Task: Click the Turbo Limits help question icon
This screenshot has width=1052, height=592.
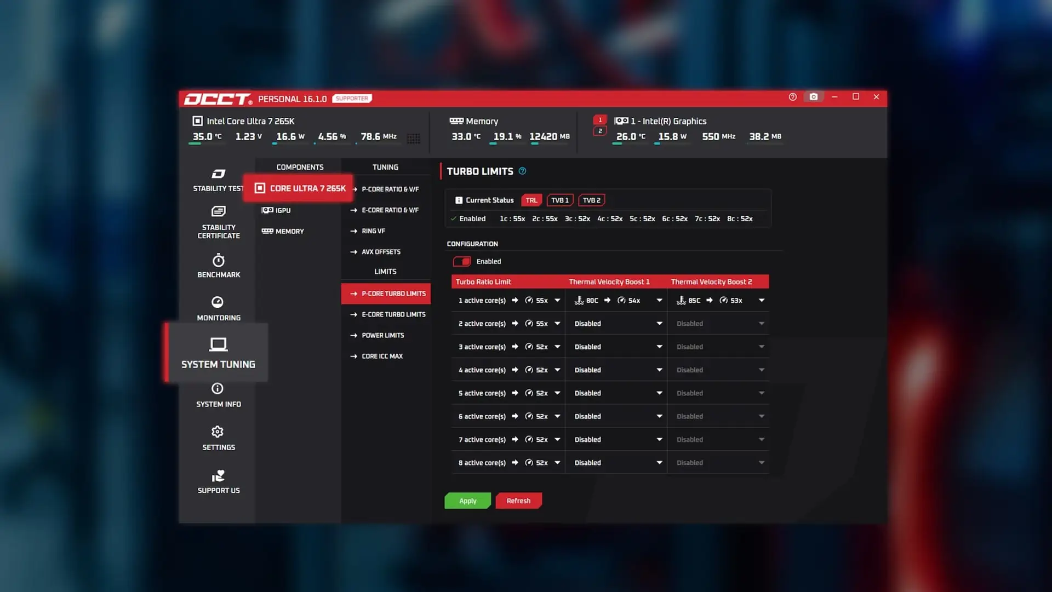Action: (522, 171)
